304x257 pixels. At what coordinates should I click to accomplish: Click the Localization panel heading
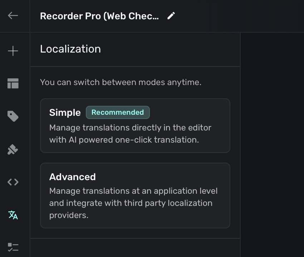[70, 49]
